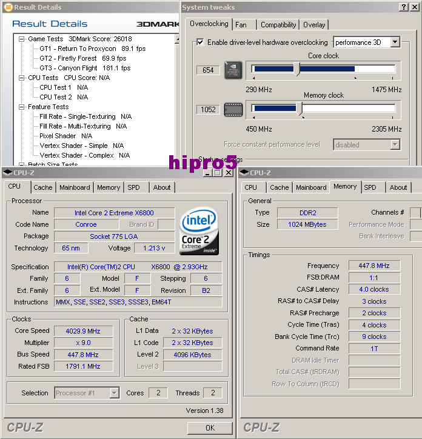Switch to the Compatibility tab
The height and width of the screenshot is (439, 422).
point(278,25)
